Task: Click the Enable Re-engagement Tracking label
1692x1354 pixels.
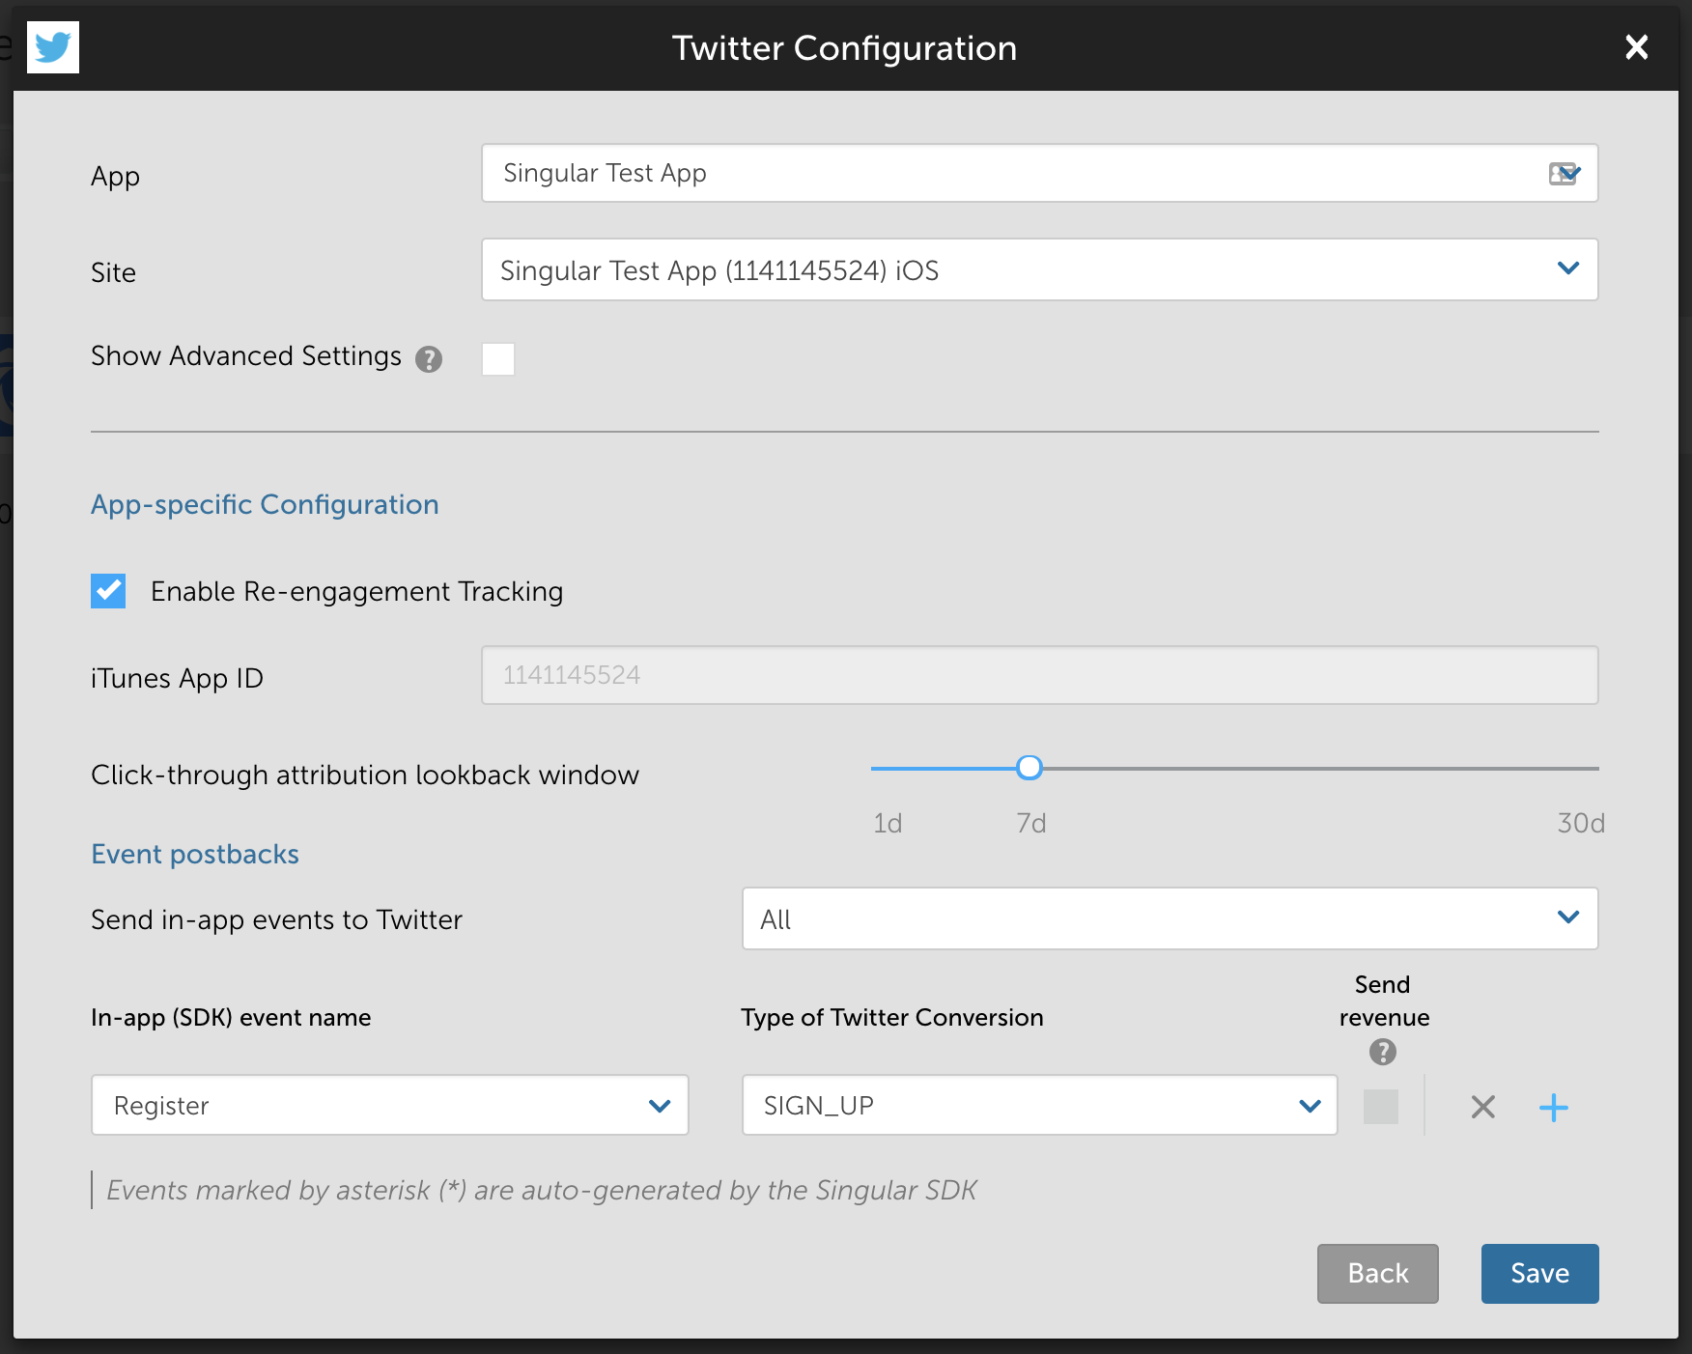Action: [x=356, y=591]
